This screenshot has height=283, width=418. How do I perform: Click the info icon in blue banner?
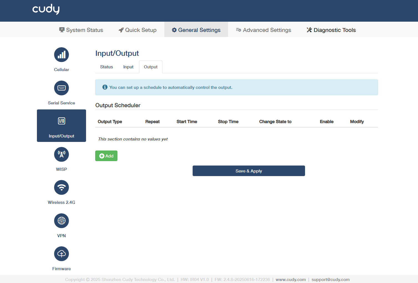pos(105,87)
